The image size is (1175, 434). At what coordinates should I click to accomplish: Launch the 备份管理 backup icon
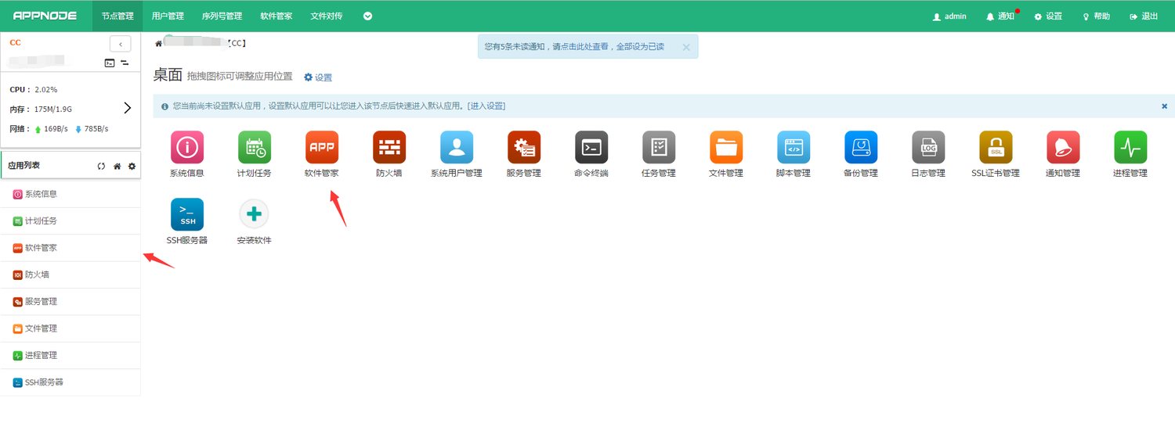(861, 147)
